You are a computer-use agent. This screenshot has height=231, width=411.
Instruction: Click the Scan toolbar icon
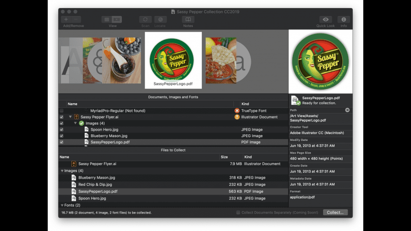(x=145, y=19)
